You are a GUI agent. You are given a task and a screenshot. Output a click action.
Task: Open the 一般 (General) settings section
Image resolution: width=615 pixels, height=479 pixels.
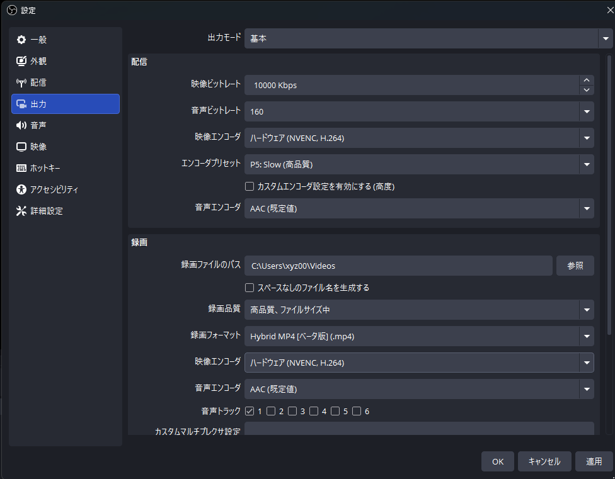click(38, 40)
